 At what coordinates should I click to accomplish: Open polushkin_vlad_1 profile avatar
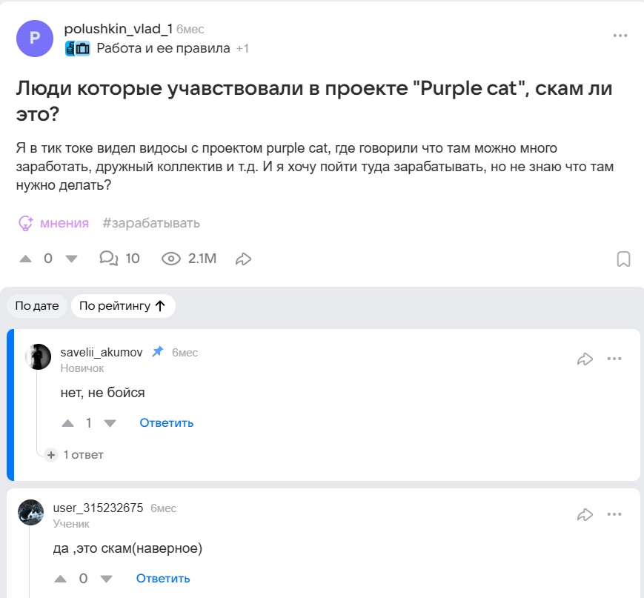(35, 39)
